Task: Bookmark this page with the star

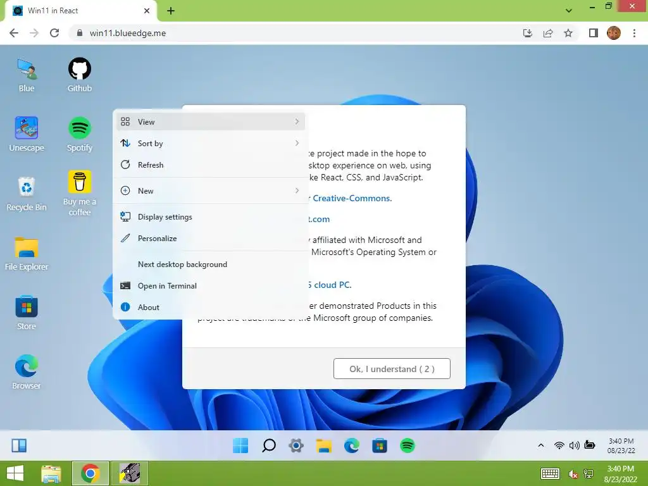Action: coord(568,33)
